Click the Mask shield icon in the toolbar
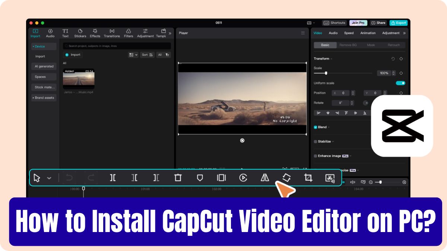The width and height of the screenshot is (447, 251). pos(200,178)
